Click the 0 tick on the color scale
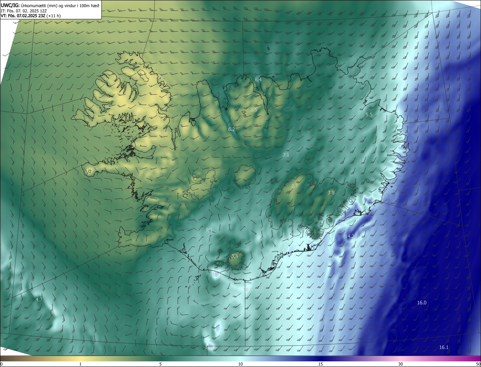The height and width of the screenshot is (367, 481). 2,364
